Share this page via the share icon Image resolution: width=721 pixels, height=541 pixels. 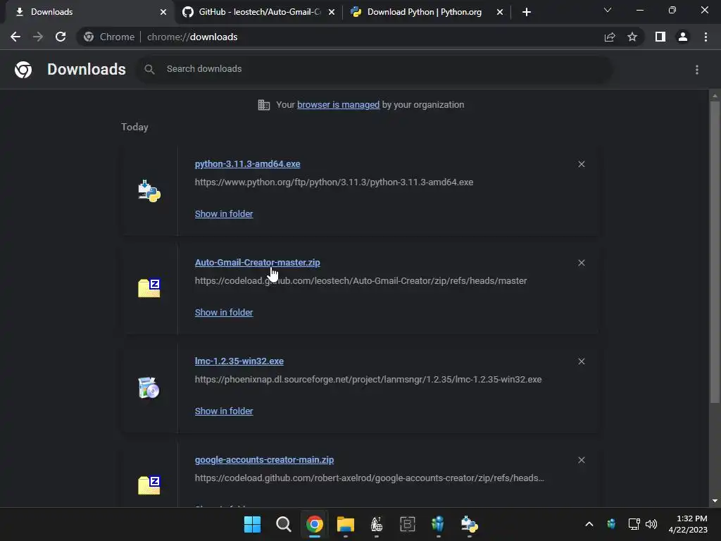[610, 37]
